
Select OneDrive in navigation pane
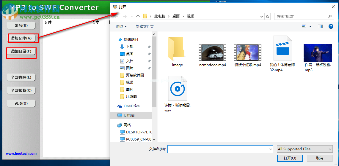[131, 106]
